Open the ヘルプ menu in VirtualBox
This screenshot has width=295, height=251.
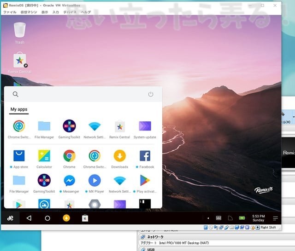tap(86, 12)
